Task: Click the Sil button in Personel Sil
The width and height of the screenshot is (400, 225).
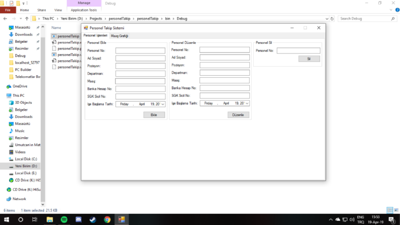Action: [x=309, y=59]
